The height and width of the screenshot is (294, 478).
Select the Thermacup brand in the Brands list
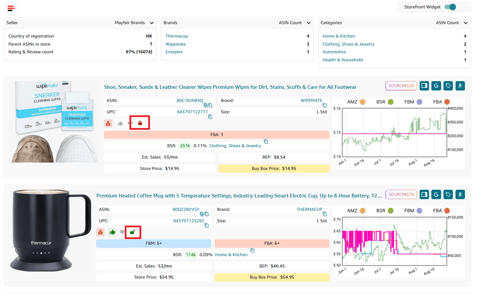[176, 36]
